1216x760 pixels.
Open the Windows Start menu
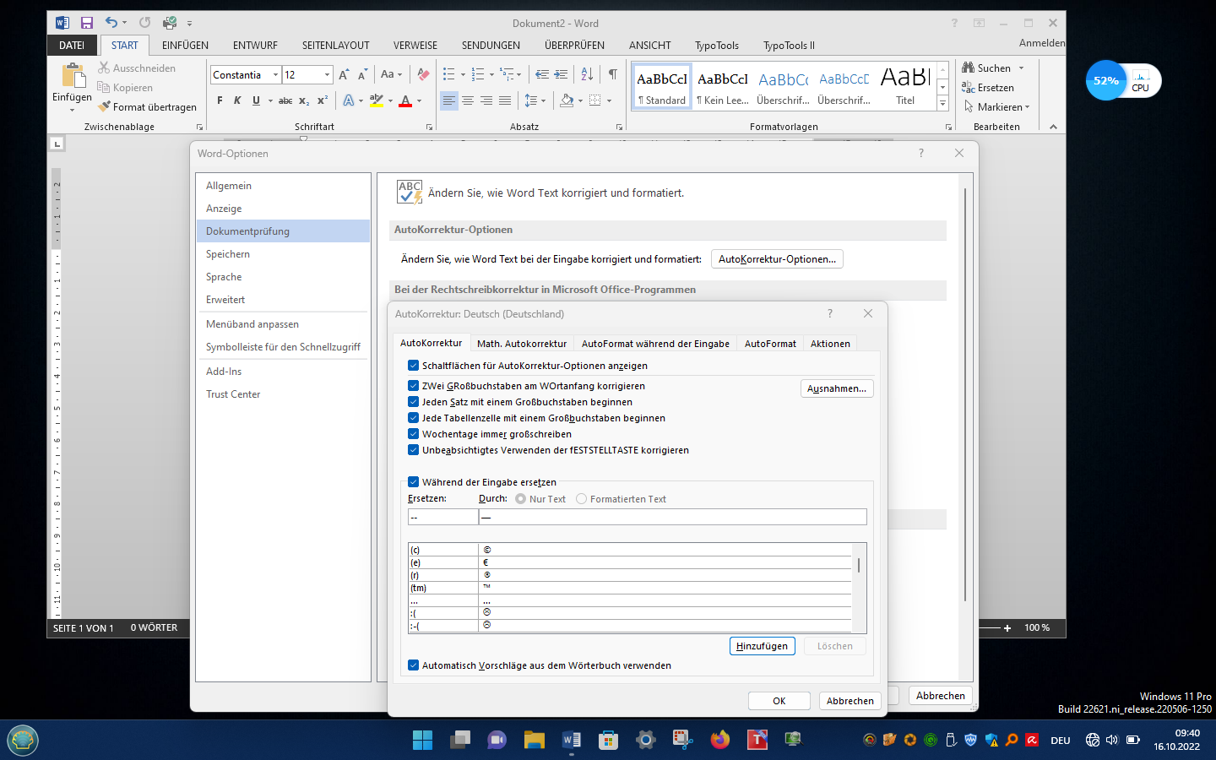[422, 741]
